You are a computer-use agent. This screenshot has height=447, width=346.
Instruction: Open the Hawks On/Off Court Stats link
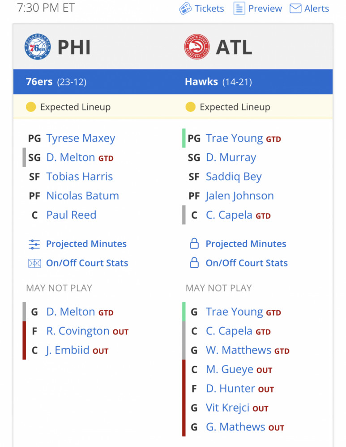click(x=247, y=263)
